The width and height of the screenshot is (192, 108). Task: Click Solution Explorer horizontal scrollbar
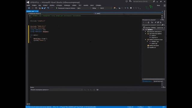click(153, 79)
